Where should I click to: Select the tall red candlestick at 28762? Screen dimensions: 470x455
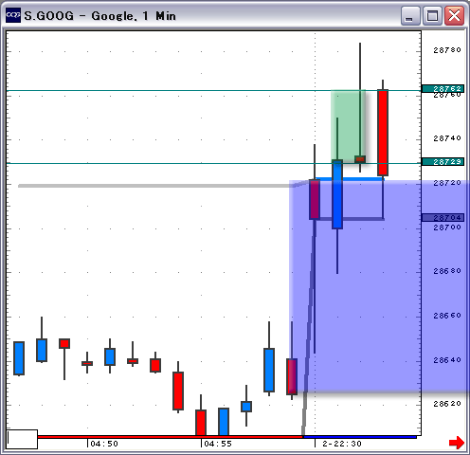(383, 133)
